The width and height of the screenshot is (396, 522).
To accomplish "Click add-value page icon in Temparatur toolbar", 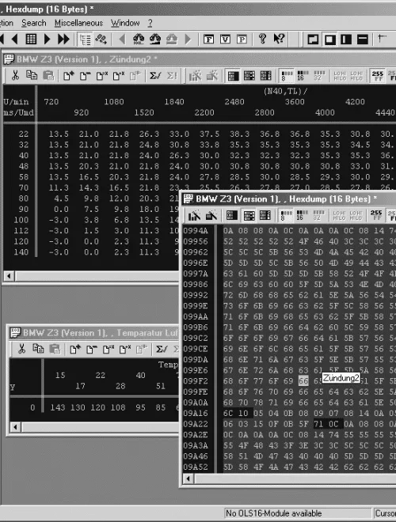I will [x=75, y=349].
